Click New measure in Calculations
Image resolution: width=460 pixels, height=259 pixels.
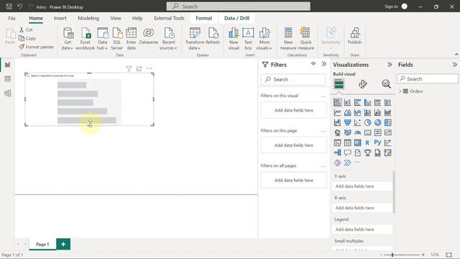(288, 38)
